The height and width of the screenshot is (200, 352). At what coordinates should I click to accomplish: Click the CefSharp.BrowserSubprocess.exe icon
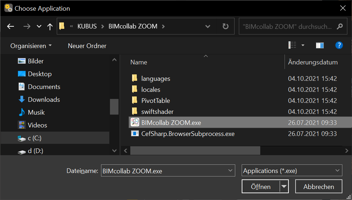[135, 133]
